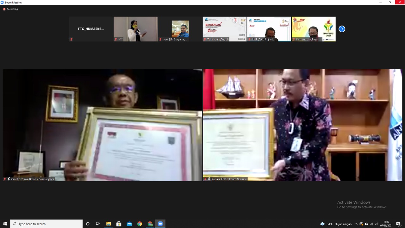The width and height of the screenshot is (405, 228).
Task: Open File Explorer from the taskbar
Action: (109, 224)
